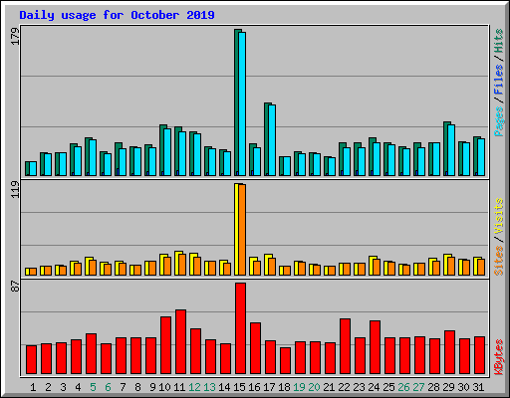Click the "119" axis maximum label
The width and height of the screenshot is (510, 398).
[x=15, y=189]
